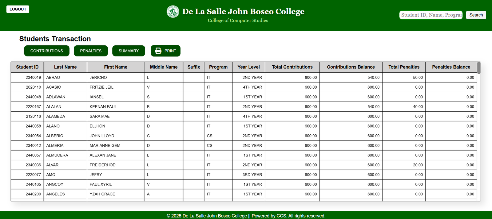This screenshot has width=492, height=219.
Task: Open the CONTRIBUTIONS view
Action: pyautogui.click(x=47, y=51)
